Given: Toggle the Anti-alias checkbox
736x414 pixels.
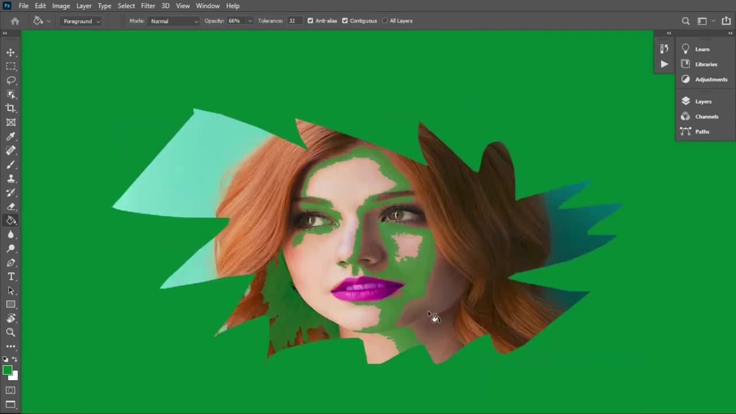Looking at the screenshot, I should (x=310, y=21).
